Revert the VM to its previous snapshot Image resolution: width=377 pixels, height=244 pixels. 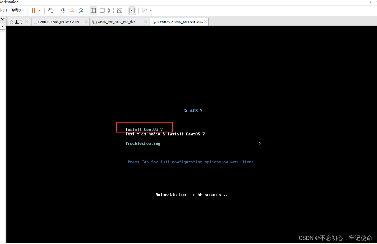pos(72,10)
